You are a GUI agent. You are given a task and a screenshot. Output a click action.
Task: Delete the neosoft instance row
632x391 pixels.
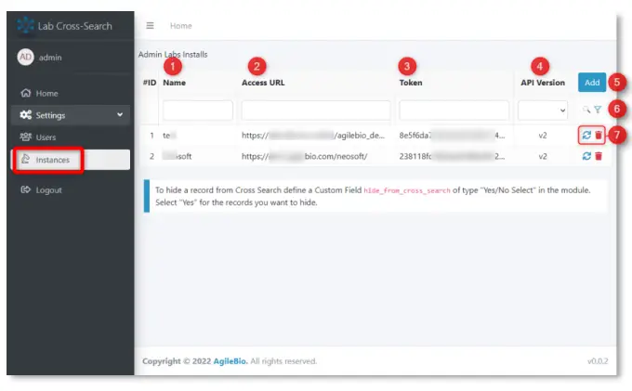(599, 156)
